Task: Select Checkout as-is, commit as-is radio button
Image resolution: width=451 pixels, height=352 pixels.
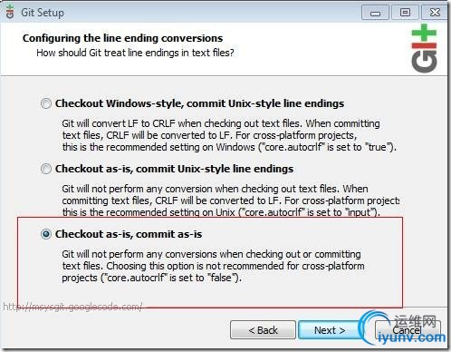Action: tap(46, 234)
